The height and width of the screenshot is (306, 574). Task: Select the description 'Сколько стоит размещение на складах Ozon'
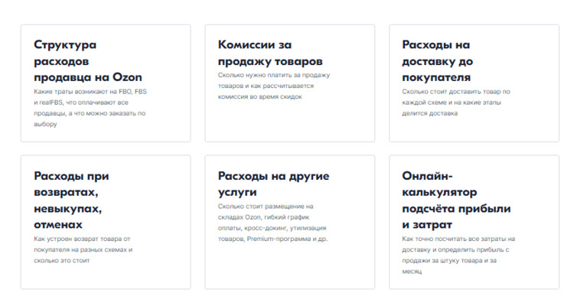[266, 212]
